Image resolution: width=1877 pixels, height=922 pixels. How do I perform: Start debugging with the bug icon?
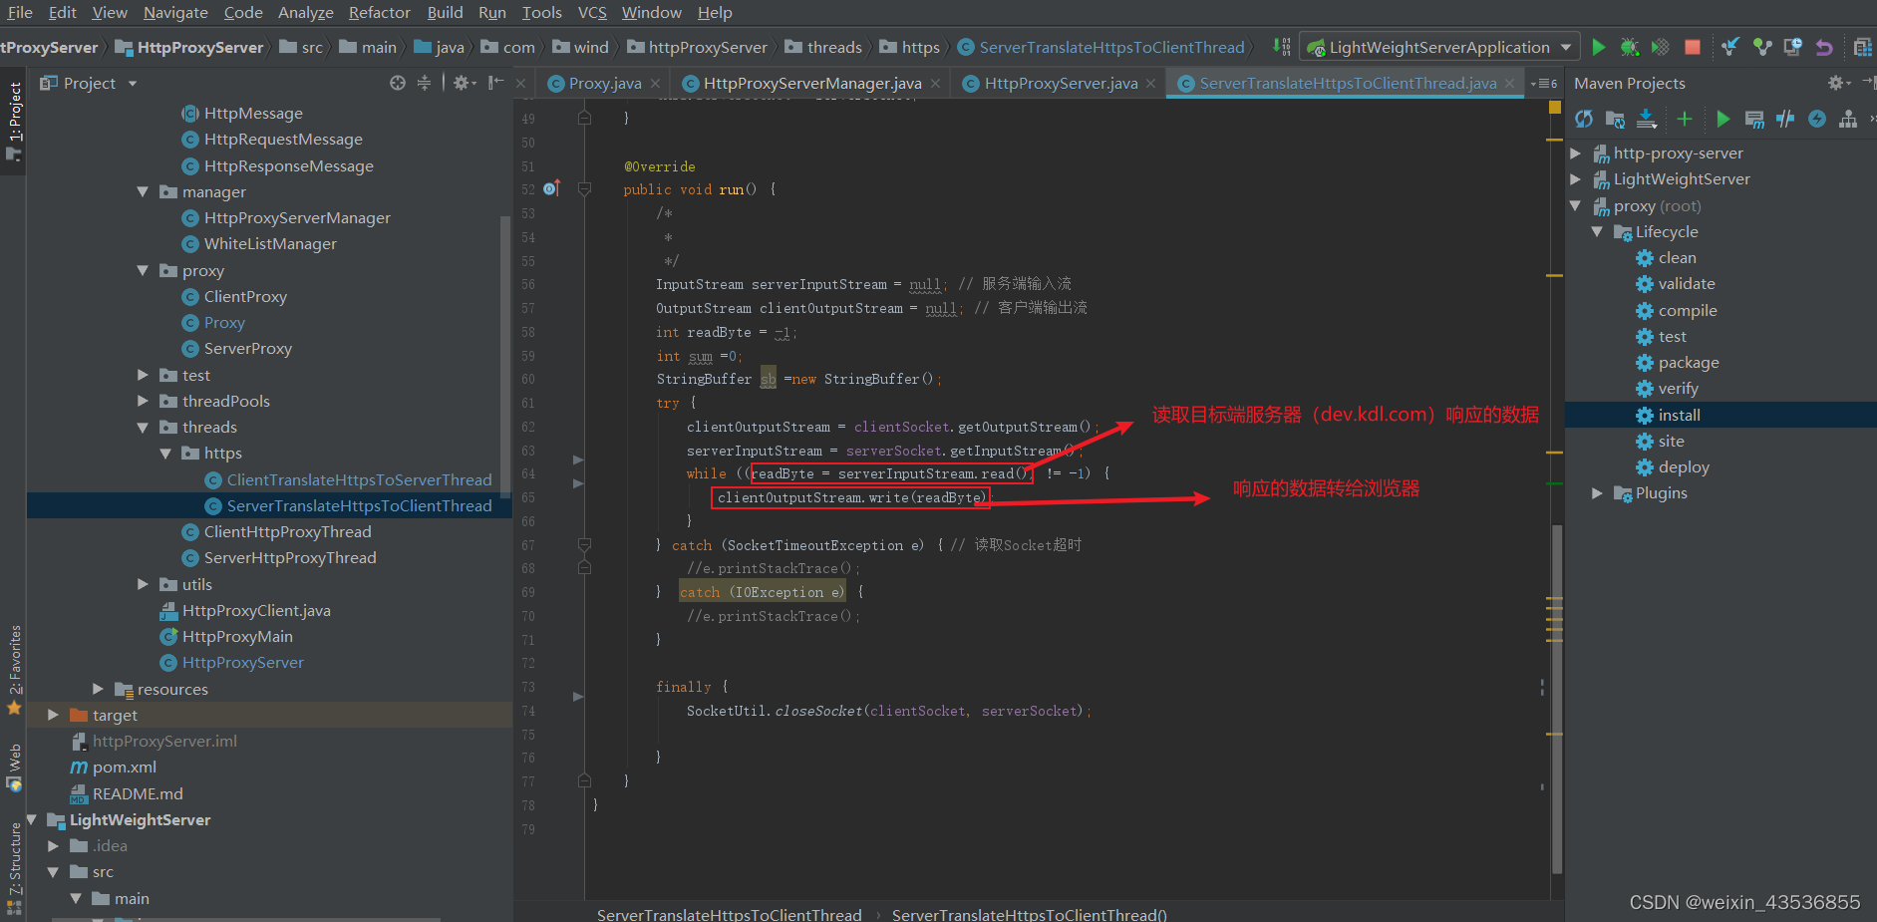pyautogui.click(x=1630, y=47)
